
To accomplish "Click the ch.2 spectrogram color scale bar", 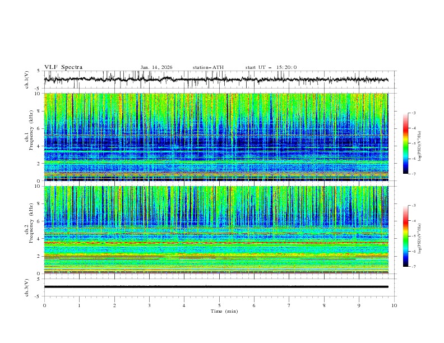I will click(406, 236).
